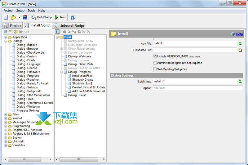Expand the Check Requirements node

[61, 49]
